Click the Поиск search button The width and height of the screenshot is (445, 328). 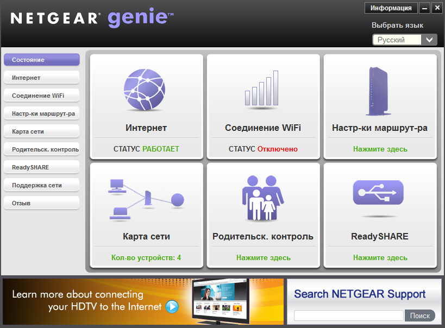420,316
